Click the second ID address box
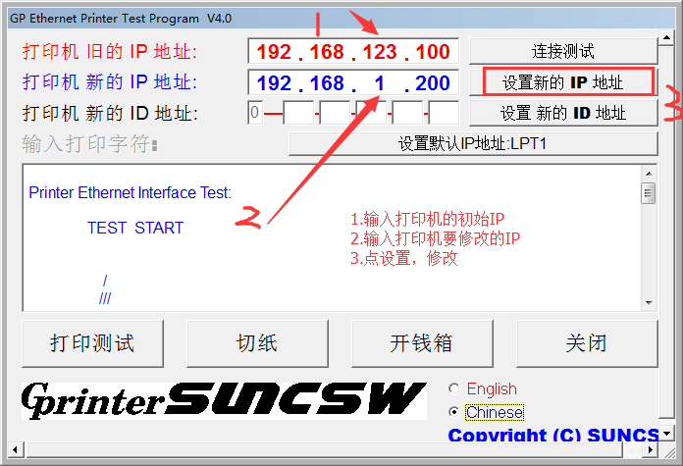 point(298,113)
